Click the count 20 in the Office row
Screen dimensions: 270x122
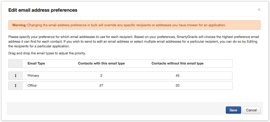tap(177, 86)
